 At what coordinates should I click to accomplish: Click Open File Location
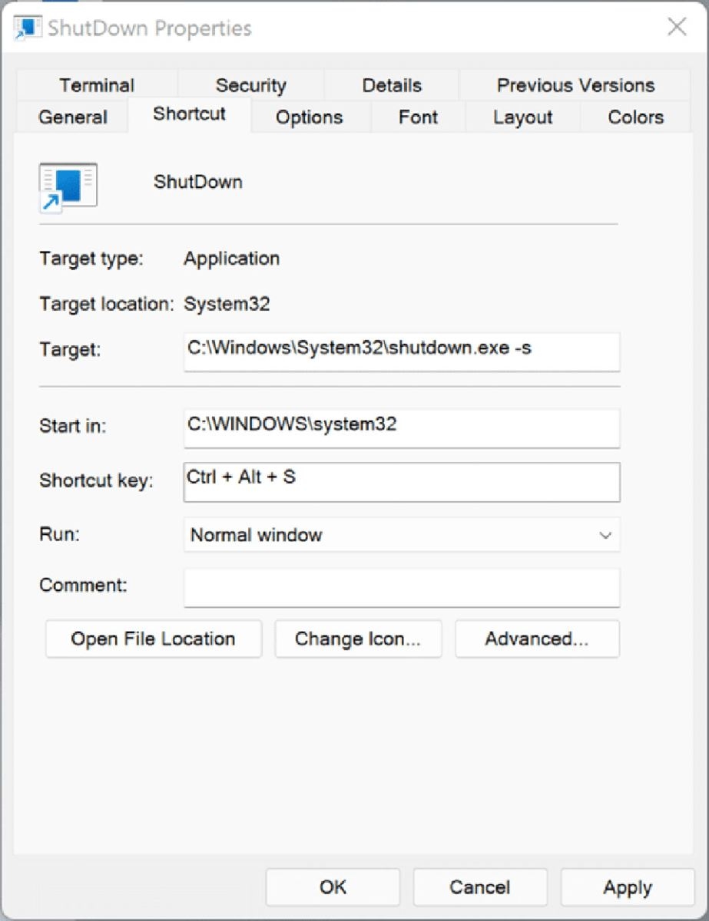tap(153, 639)
